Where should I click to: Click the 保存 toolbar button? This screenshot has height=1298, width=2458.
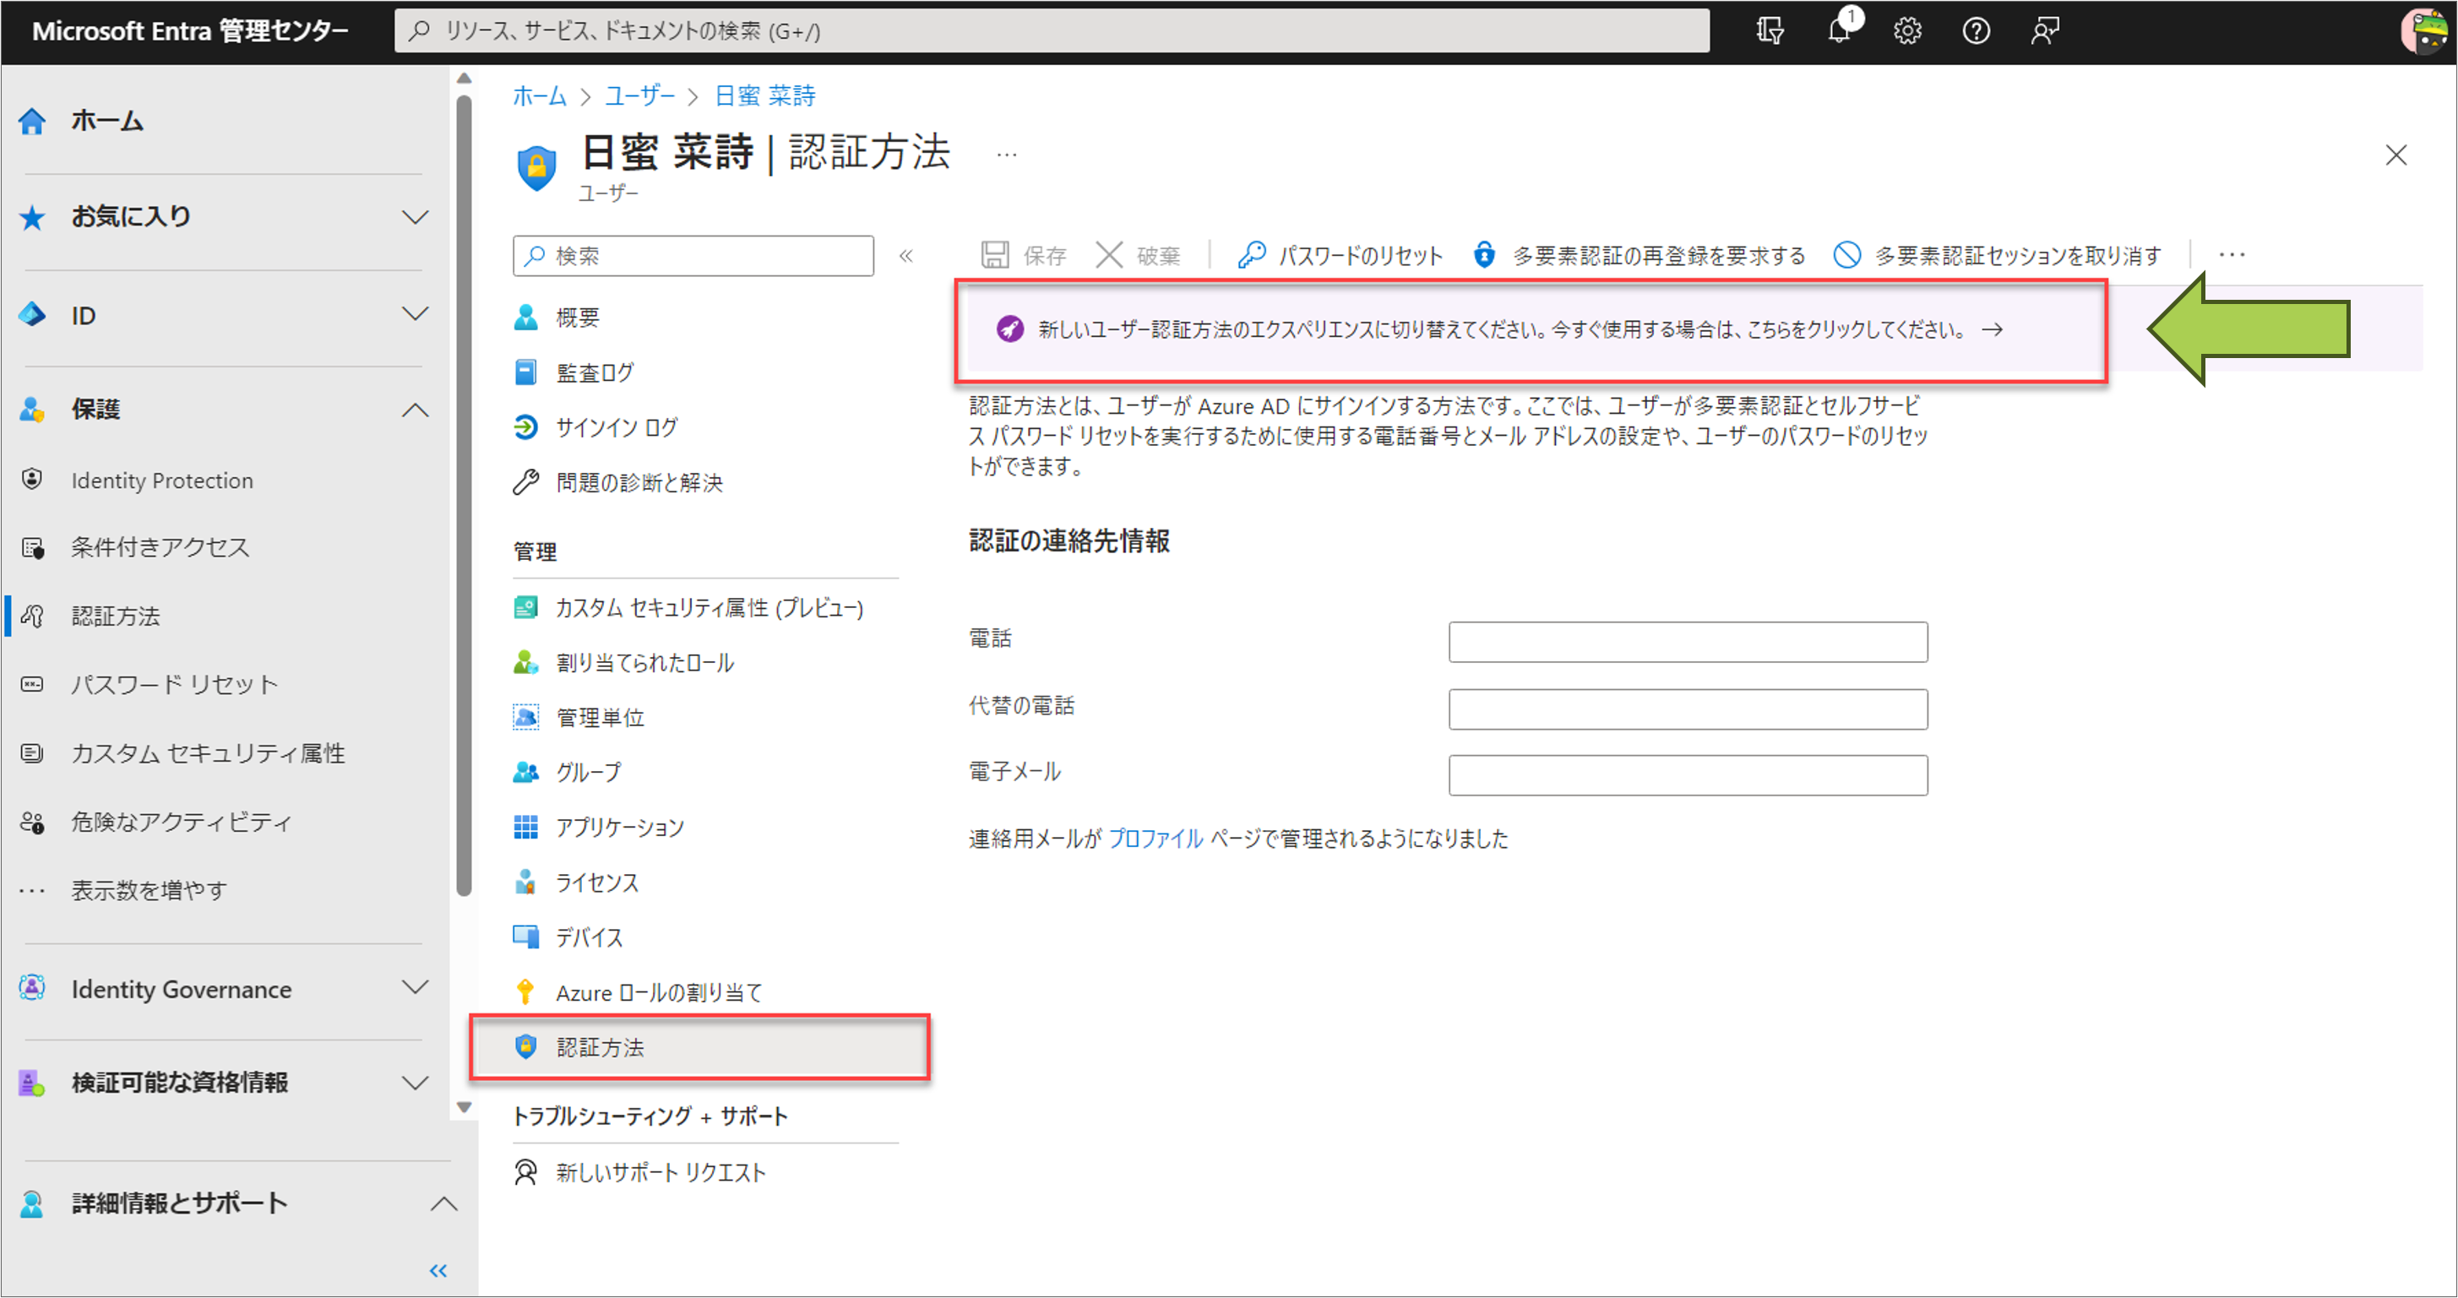(x=1023, y=256)
